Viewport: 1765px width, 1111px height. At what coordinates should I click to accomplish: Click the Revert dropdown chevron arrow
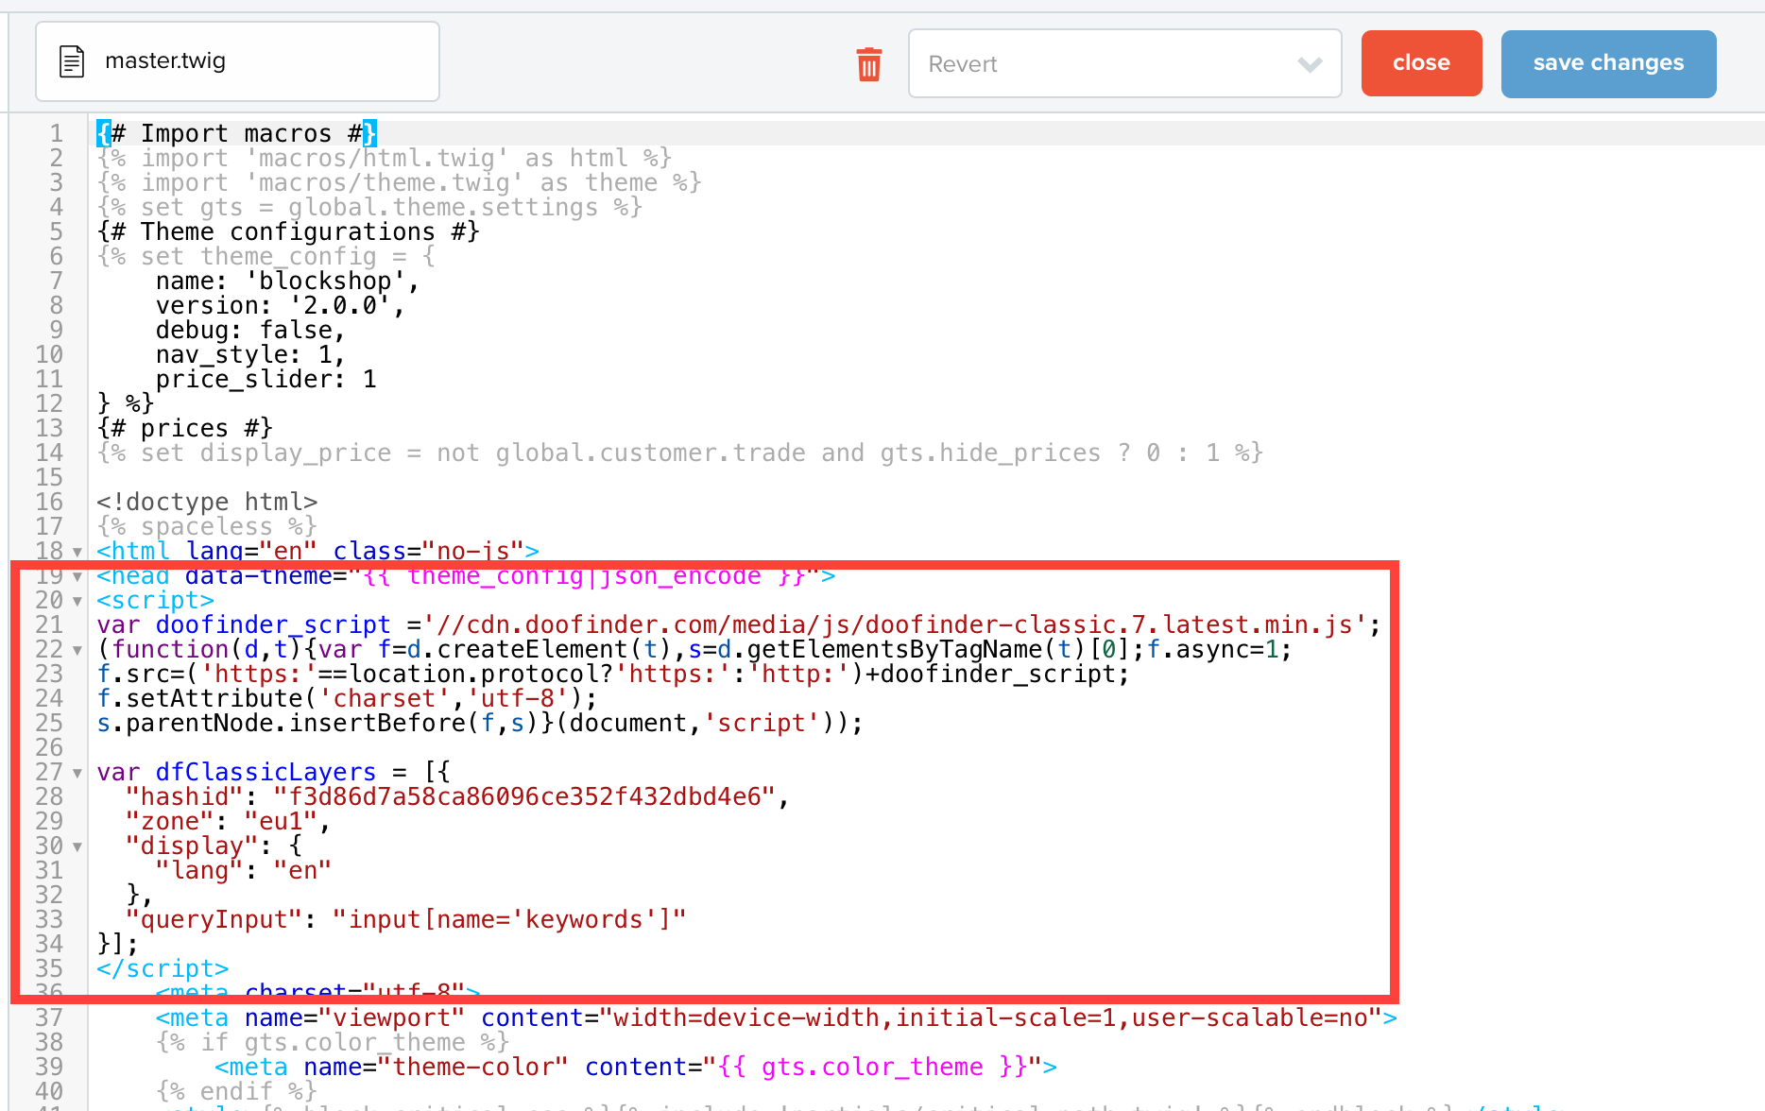coord(1310,64)
